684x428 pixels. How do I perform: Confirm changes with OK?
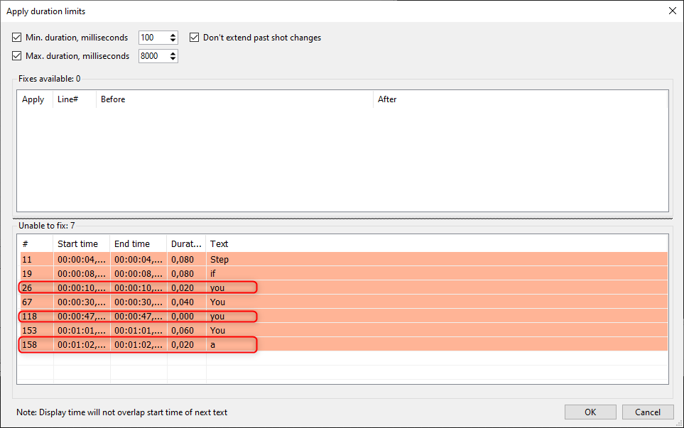(590, 412)
